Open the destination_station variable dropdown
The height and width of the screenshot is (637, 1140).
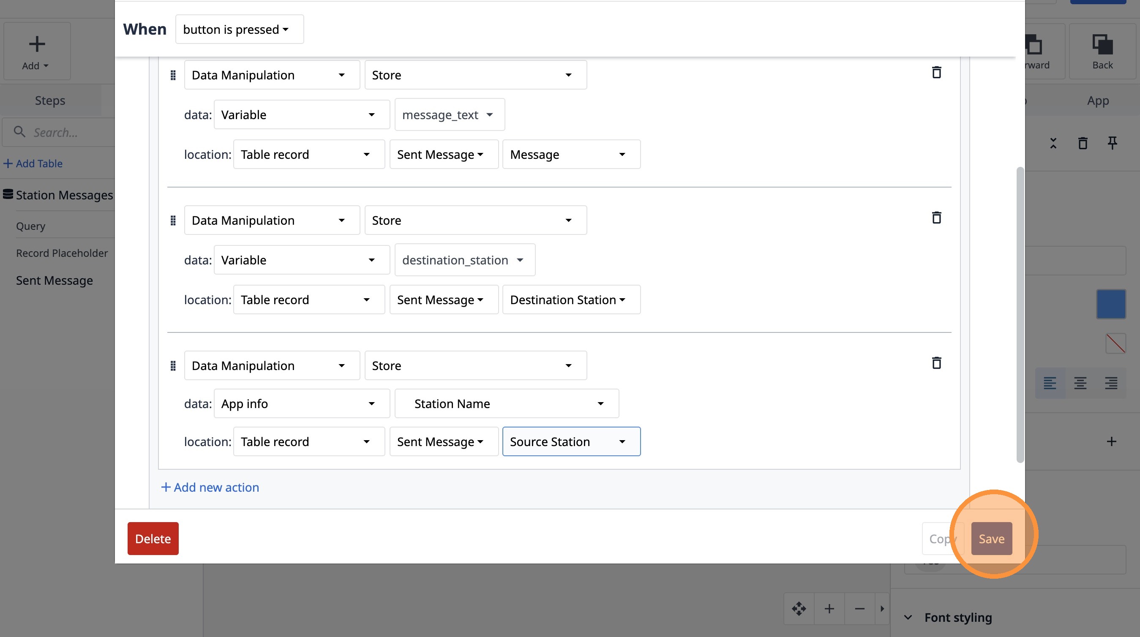point(464,260)
